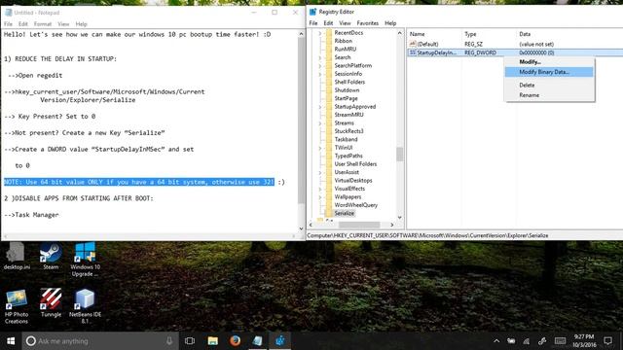Select the User Shell Folders key
Viewport: 623px width, 350px height.
click(355, 164)
